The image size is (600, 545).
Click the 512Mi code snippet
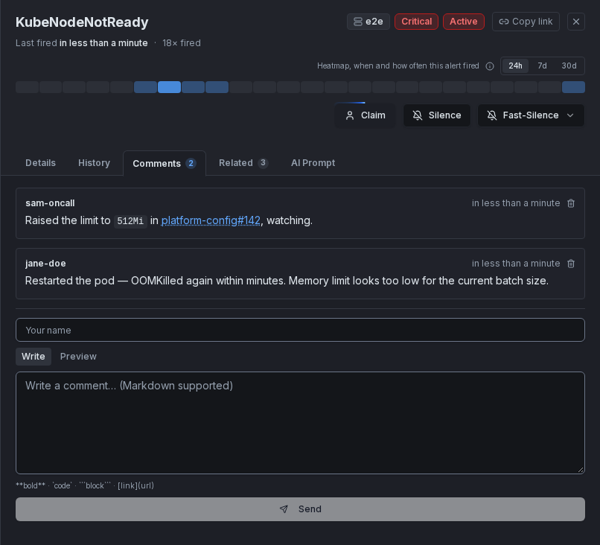pos(130,221)
